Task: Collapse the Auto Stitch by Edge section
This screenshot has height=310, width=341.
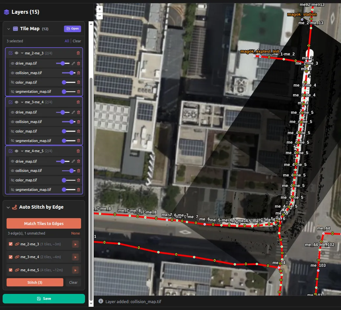Action: click(8, 207)
